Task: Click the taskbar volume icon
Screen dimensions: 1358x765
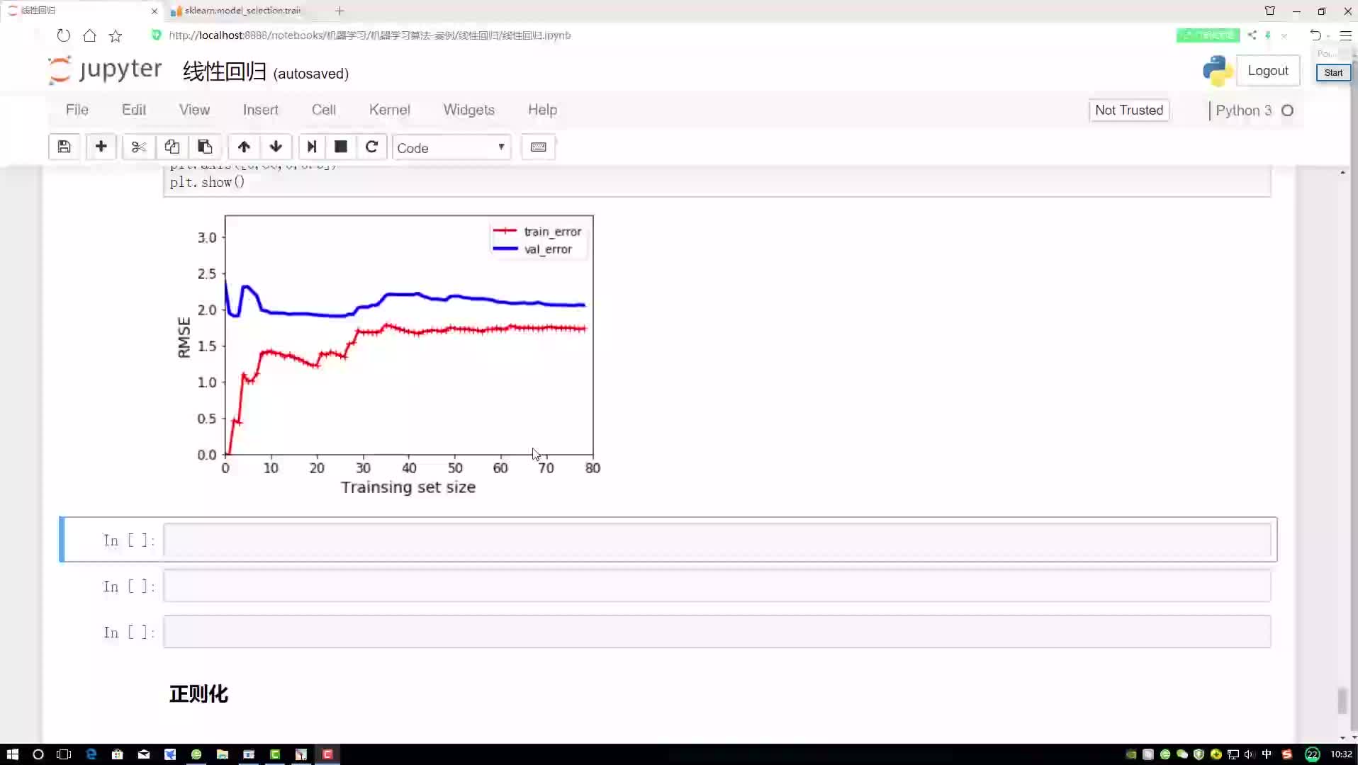Action: click(x=1250, y=754)
